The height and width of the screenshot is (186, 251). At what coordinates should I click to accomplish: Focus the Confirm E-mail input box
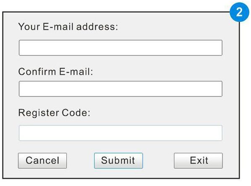pyautogui.click(x=121, y=89)
